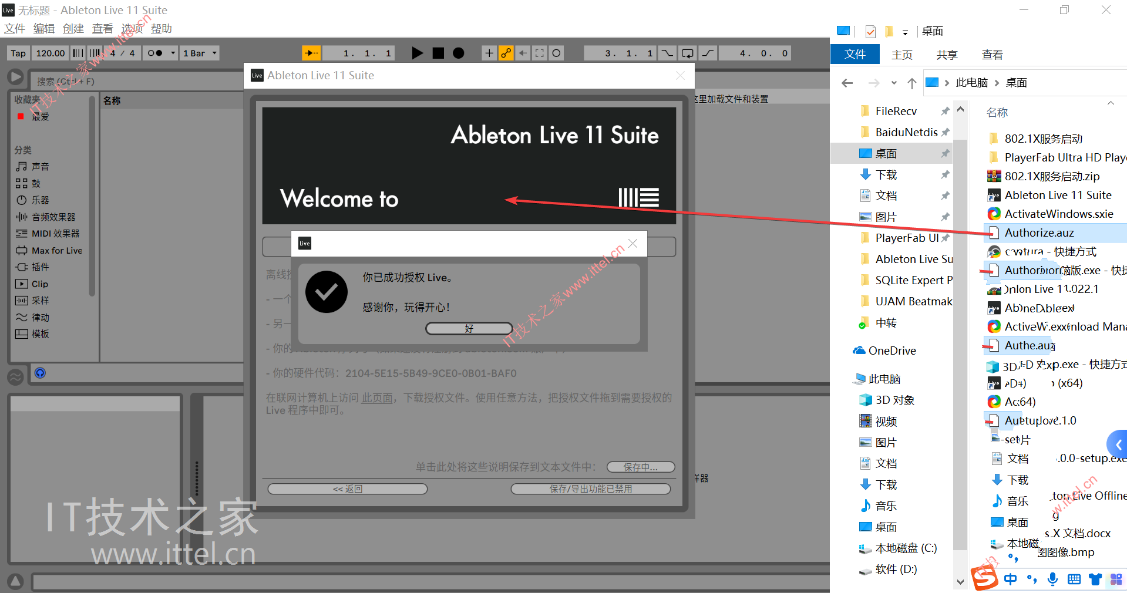Toggle the browser show/hide triangle button
The width and height of the screenshot is (1127, 593).
pos(15,77)
